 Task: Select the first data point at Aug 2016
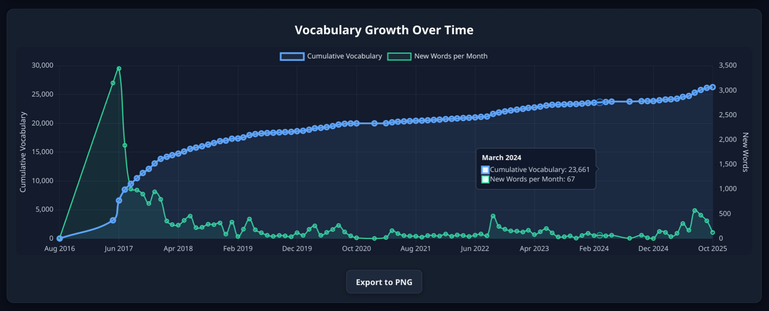pyautogui.click(x=60, y=238)
